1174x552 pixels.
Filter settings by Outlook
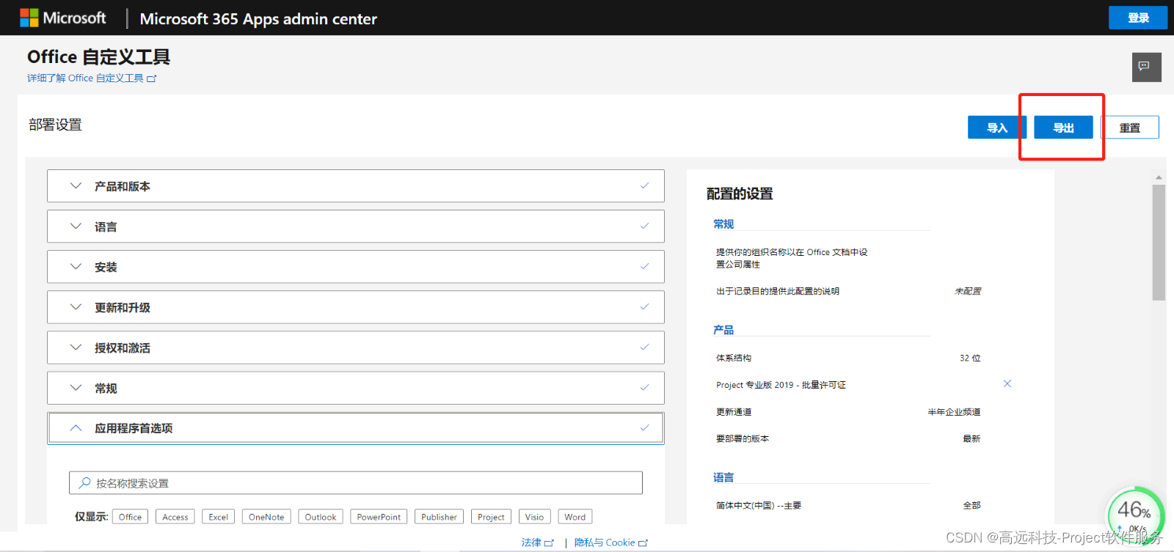(x=321, y=517)
